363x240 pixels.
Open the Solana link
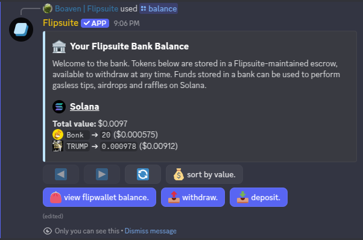[84, 107]
